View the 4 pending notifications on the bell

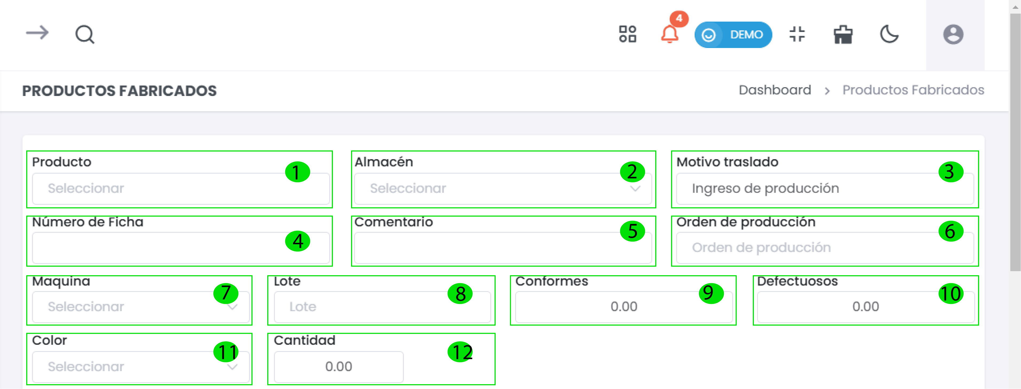670,35
